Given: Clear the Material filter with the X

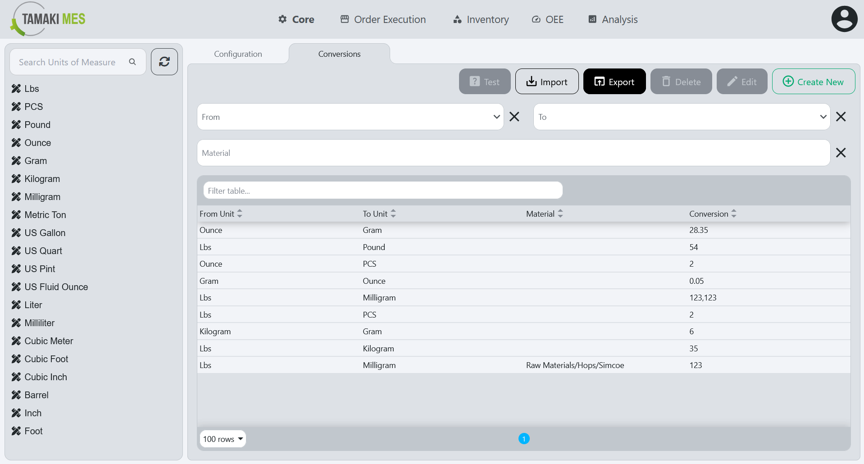Looking at the screenshot, I should tap(841, 153).
